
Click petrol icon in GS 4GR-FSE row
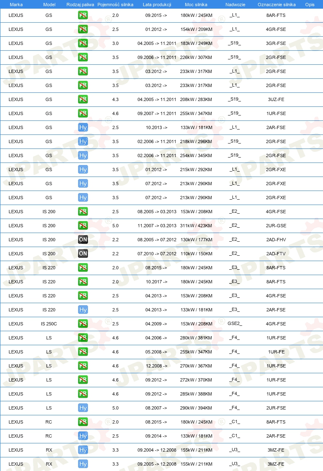click(83, 29)
